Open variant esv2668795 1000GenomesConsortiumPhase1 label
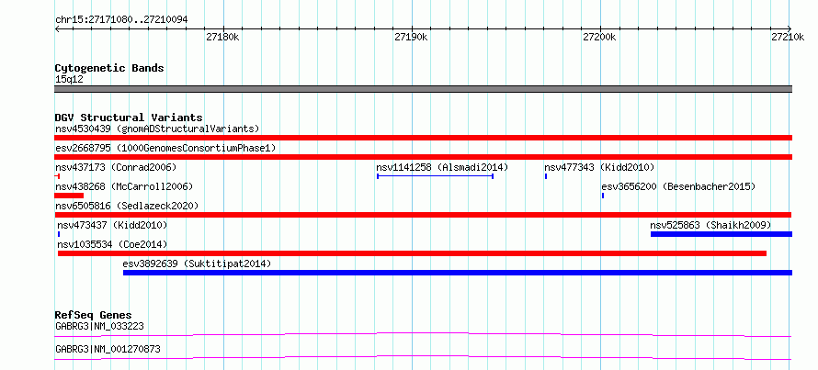Screen dimensions: 818x370 click(x=165, y=149)
